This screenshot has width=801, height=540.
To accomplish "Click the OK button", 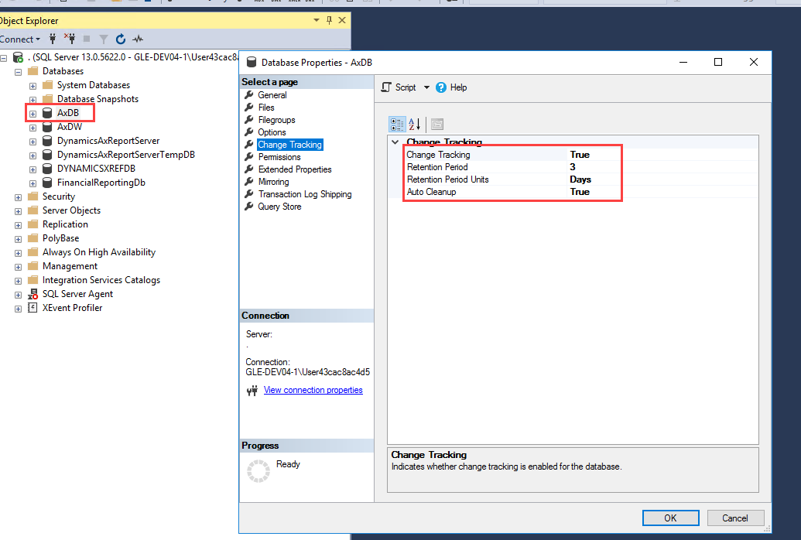I will click(x=670, y=518).
